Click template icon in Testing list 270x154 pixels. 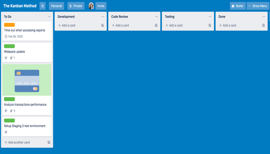point(210,25)
